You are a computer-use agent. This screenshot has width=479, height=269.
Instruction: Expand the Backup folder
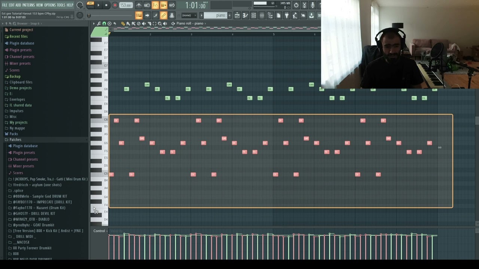click(x=15, y=76)
